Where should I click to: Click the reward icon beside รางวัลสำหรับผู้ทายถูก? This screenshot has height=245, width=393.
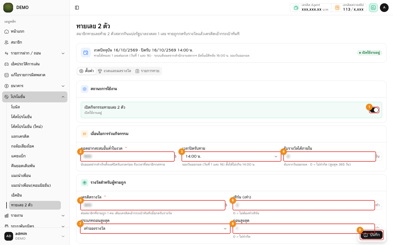85,183
